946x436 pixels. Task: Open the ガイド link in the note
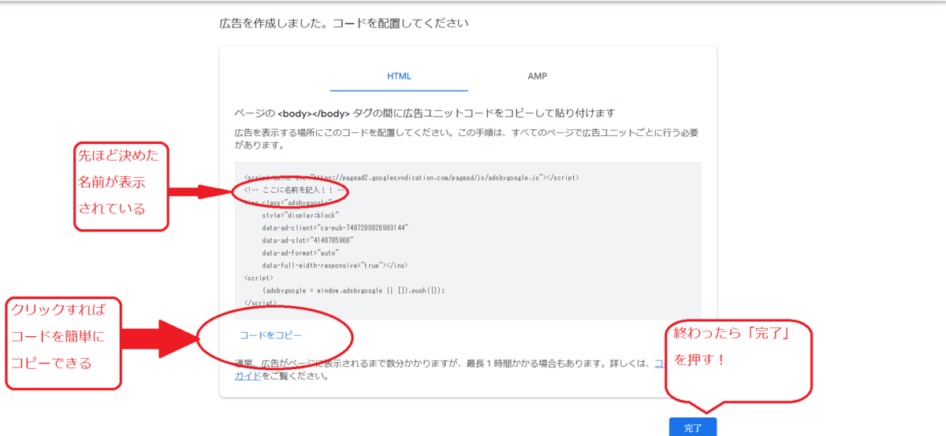[x=249, y=376]
